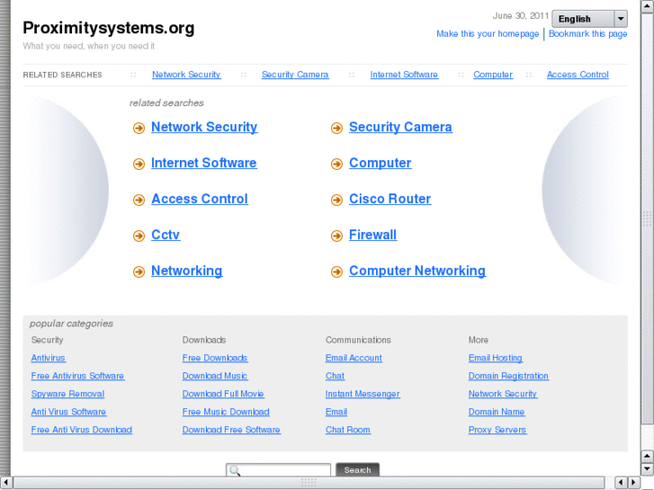Open the Free Antivirus Software link
The height and width of the screenshot is (490, 654).
pyautogui.click(x=77, y=376)
